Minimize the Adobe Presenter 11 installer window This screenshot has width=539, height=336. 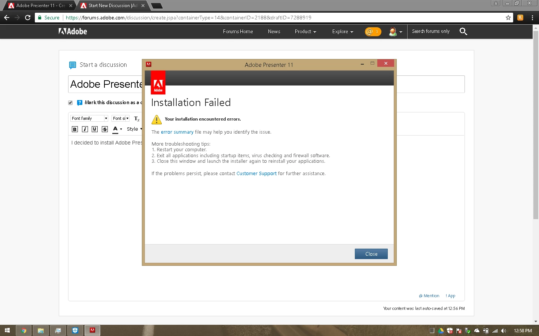point(362,64)
